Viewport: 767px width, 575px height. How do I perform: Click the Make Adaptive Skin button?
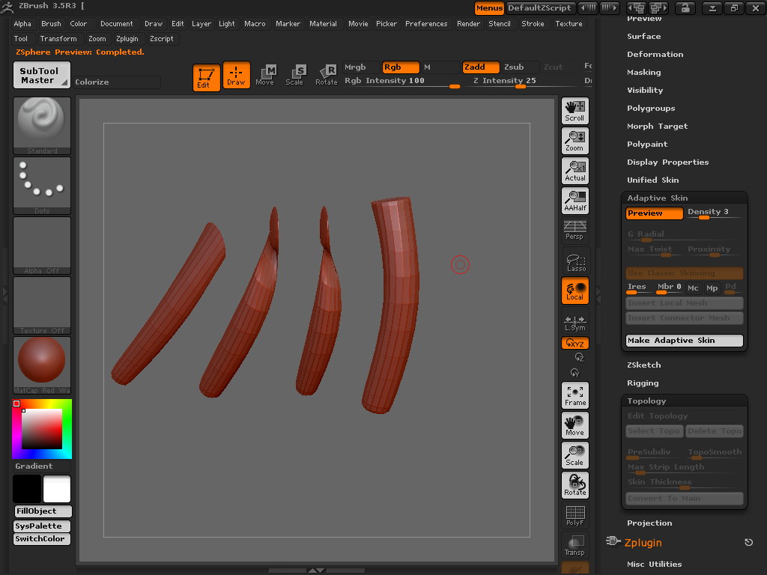[684, 341]
